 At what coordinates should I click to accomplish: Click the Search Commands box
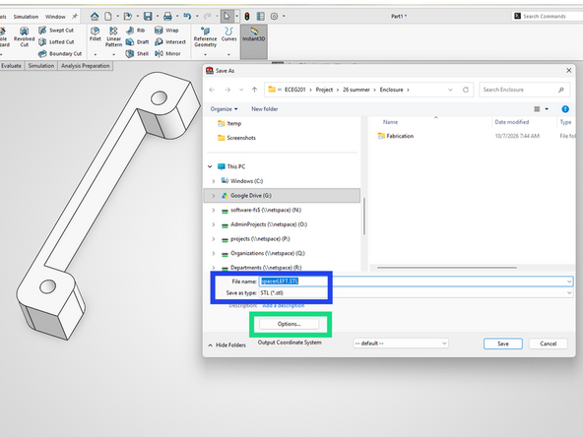click(x=548, y=17)
